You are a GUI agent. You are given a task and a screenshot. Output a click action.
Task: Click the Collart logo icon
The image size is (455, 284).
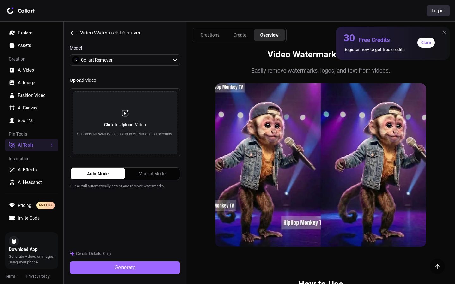coord(10,11)
